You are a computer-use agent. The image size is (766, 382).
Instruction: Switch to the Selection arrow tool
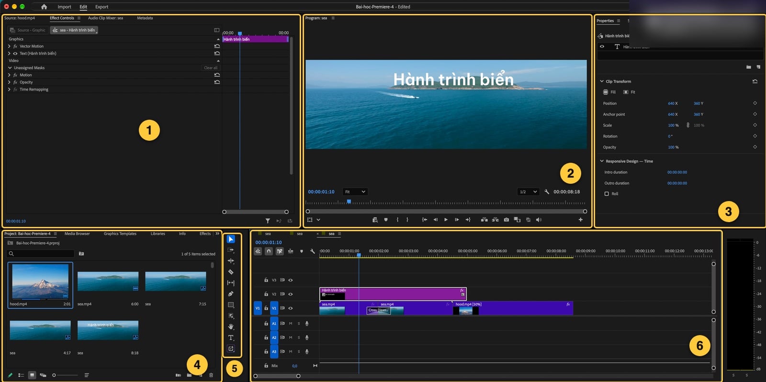(x=231, y=239)
